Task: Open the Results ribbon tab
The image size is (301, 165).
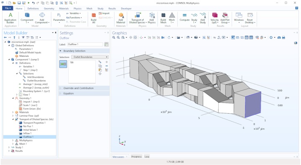Action: point(112,8)
